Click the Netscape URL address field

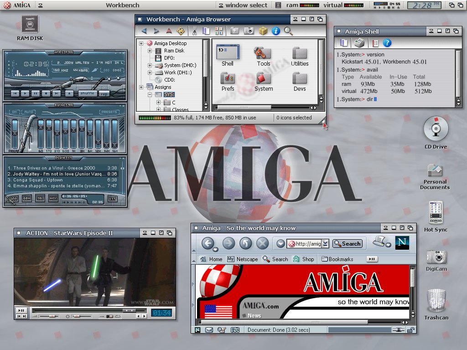click(x=305, y=243)
